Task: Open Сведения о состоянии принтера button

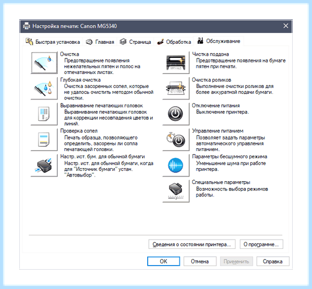Action: (x=192, y=244)
